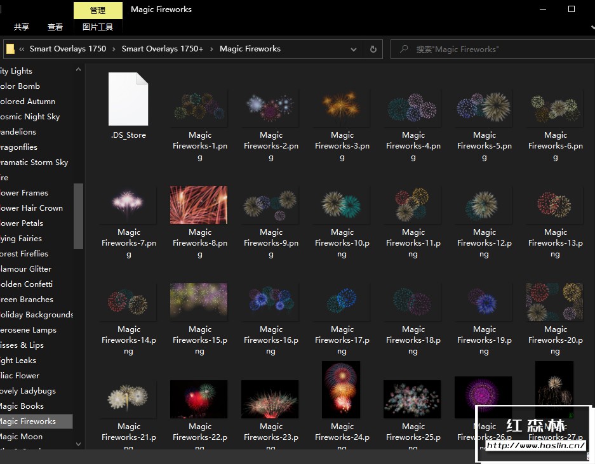Select Magic Fireworks-1.png thumbnail
Viewport: 595px width, 464px height.
pyautogui.click(x=199, y=108)
